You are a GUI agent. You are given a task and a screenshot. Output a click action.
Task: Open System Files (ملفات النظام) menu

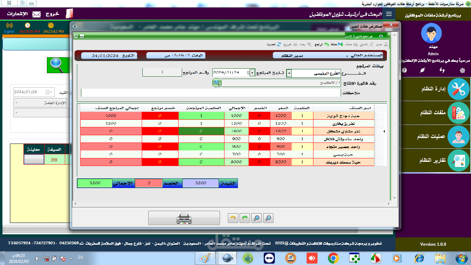pos(433,113)
